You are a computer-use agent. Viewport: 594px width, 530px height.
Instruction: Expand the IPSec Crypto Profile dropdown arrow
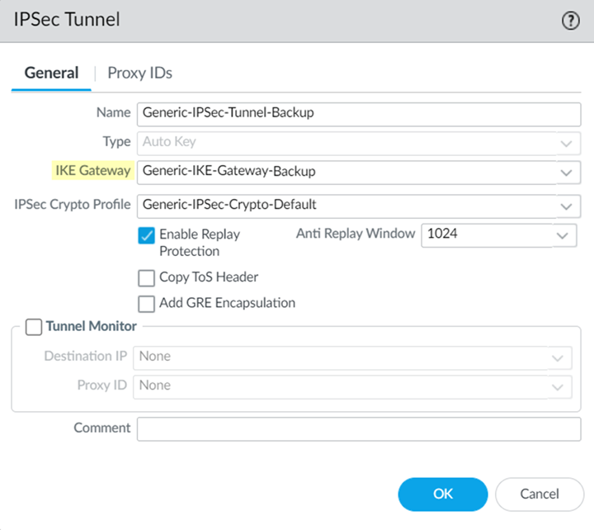click(565, 206)
